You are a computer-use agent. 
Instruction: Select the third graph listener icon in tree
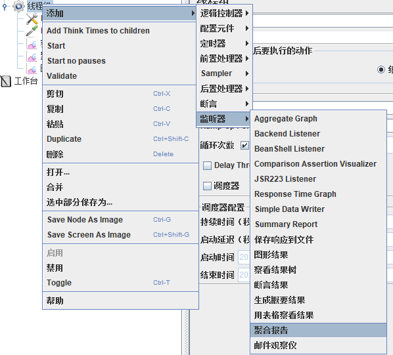tap(32, 68)
